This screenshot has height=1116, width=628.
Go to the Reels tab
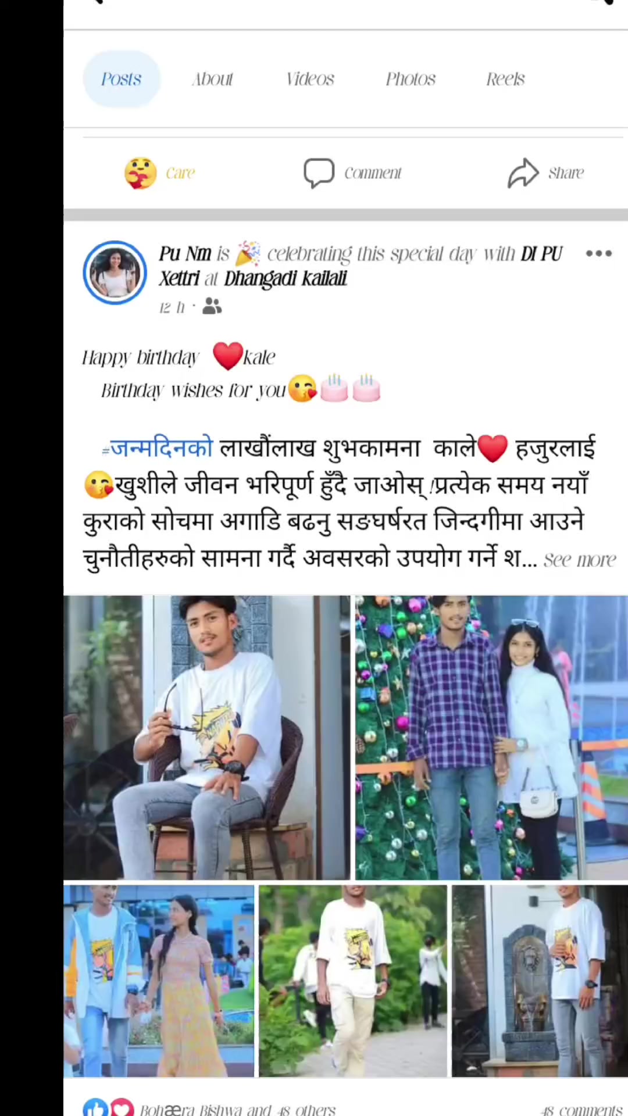point(505,79)
